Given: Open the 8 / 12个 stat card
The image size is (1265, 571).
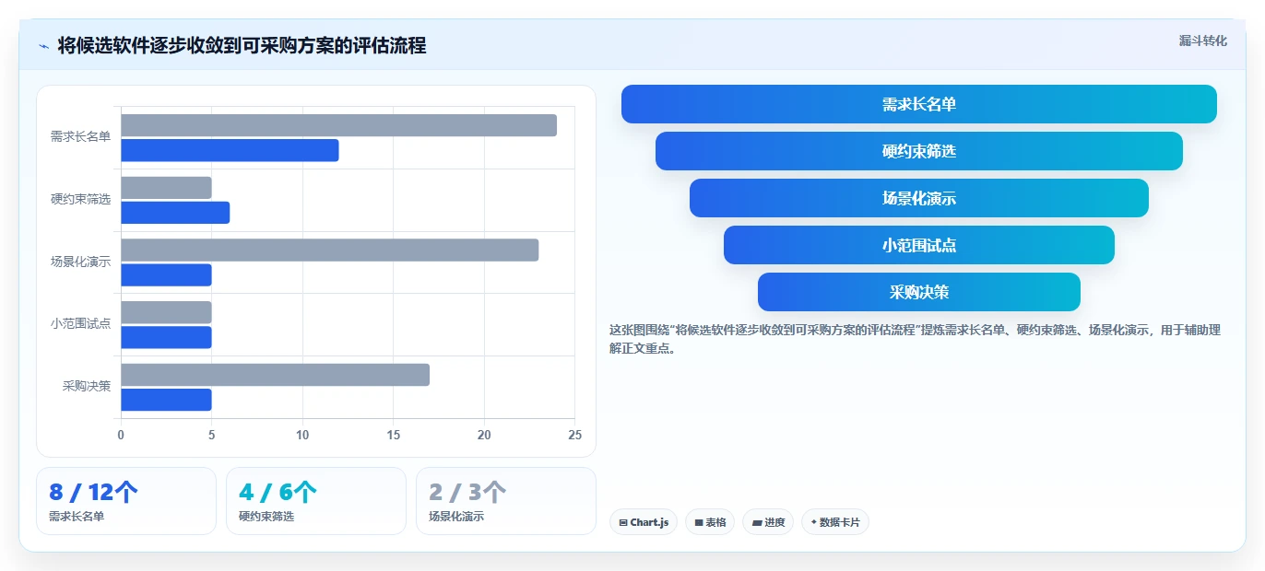Looking at the screenshot, I should [x=126, y=501].
